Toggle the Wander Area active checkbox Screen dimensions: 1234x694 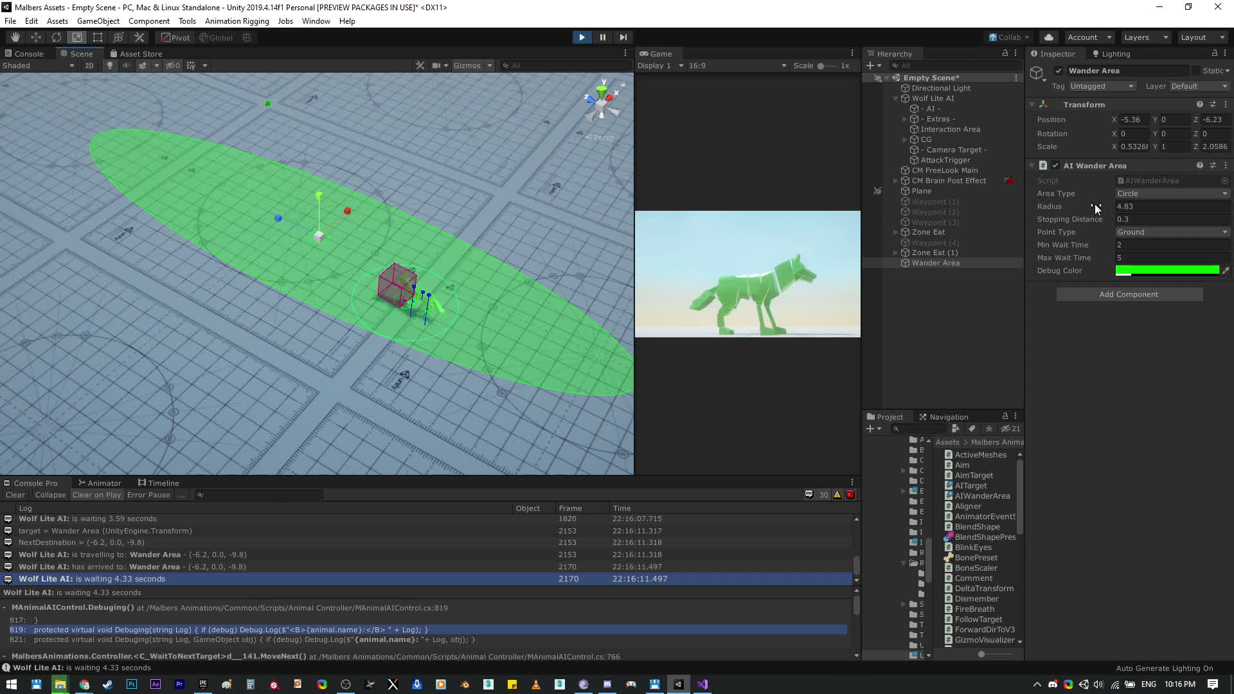[1059, 71]
